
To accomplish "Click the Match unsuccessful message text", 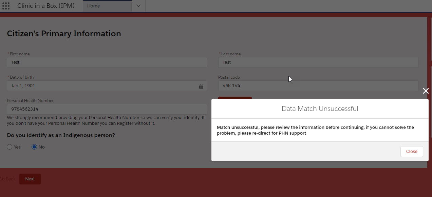I will (x=316, y=130).
